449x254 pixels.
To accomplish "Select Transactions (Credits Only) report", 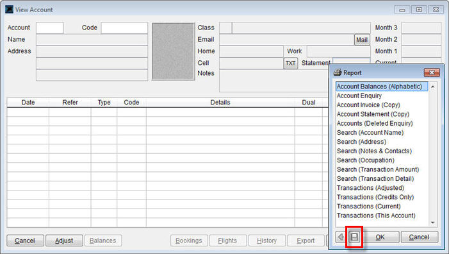I will click(382, 197).
